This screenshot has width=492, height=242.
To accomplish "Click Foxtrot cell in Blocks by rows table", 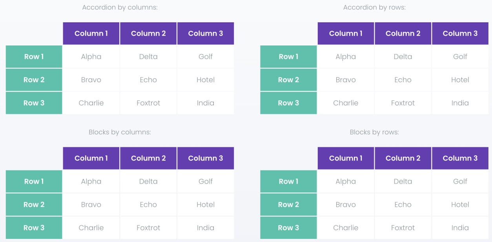I will [x=403, y=228].
